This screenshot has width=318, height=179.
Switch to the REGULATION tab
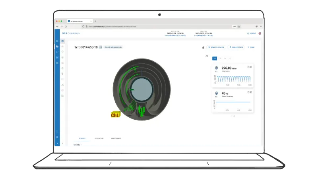(99, 138)
